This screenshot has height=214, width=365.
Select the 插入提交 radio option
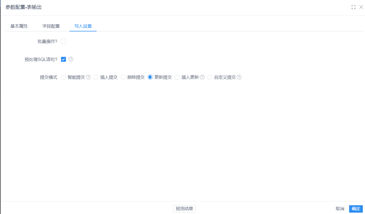pyautogui.click(x=96, y=77)
